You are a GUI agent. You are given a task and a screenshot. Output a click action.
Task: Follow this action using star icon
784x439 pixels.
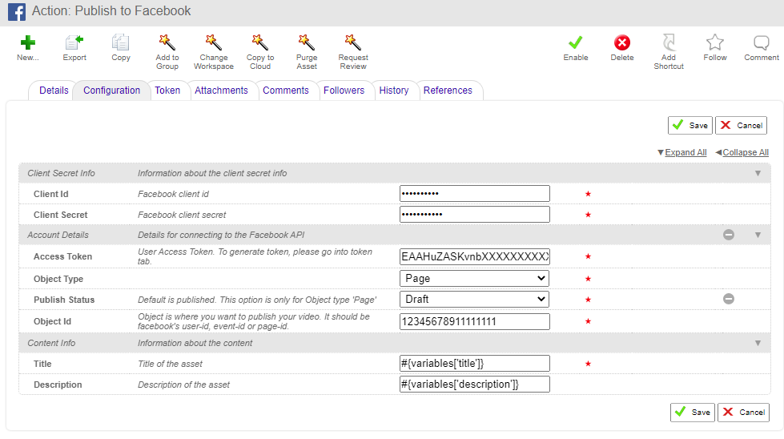[x=715, y=42]
